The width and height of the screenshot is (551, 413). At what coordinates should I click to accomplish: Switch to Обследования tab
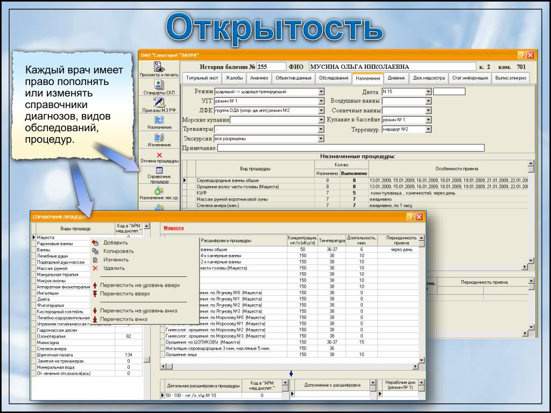tap(334, 78)
